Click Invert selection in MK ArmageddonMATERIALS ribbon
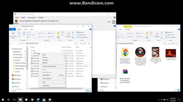The image size is (183, 102). coord(170,37)
